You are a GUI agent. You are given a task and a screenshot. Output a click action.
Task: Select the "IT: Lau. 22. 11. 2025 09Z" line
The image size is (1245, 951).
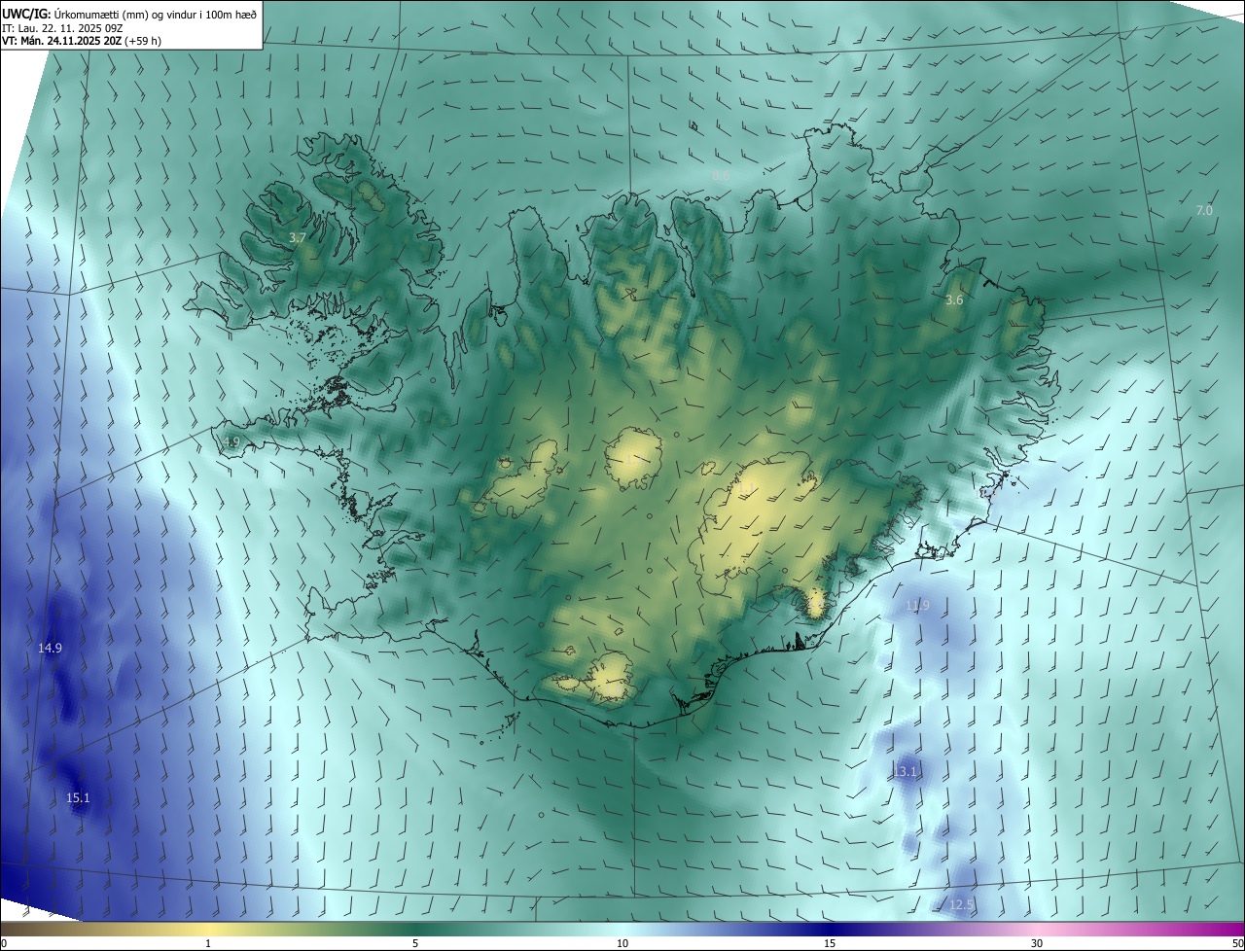(60, 27)
